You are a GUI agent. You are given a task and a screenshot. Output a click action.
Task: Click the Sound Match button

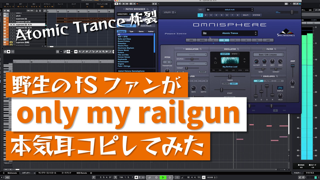[146, 26]
